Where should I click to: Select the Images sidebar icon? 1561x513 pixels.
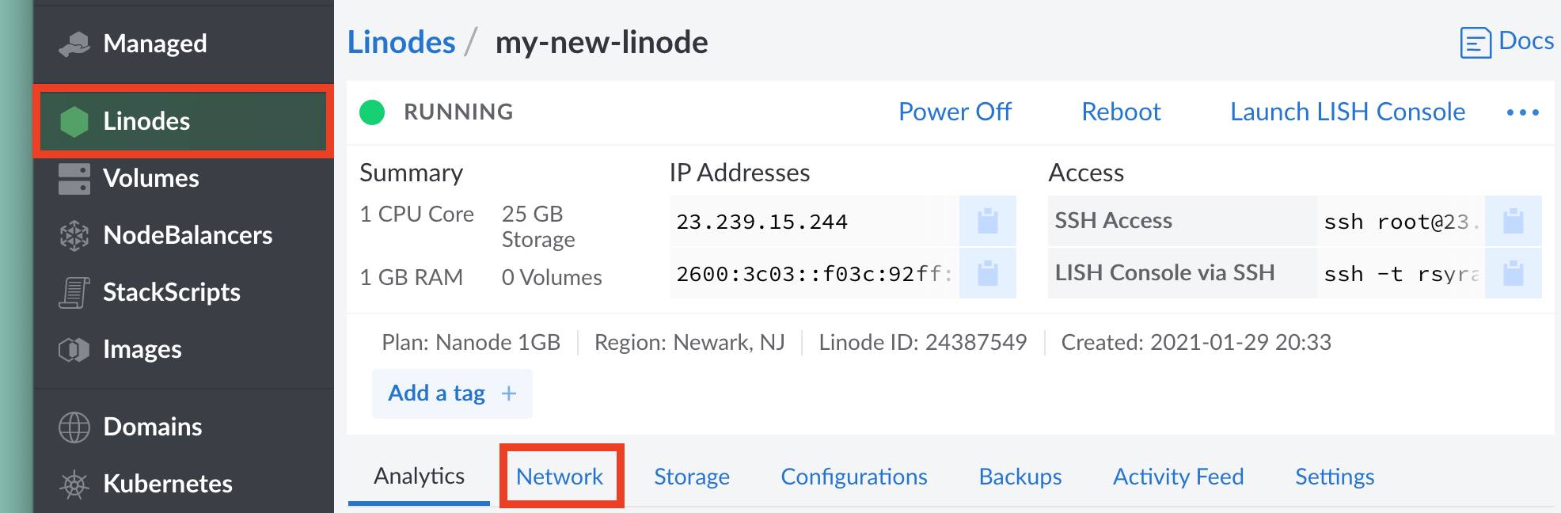75,349
